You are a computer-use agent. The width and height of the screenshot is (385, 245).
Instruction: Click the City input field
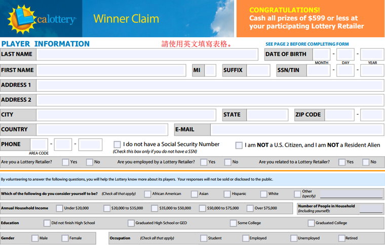coord(126,115)
